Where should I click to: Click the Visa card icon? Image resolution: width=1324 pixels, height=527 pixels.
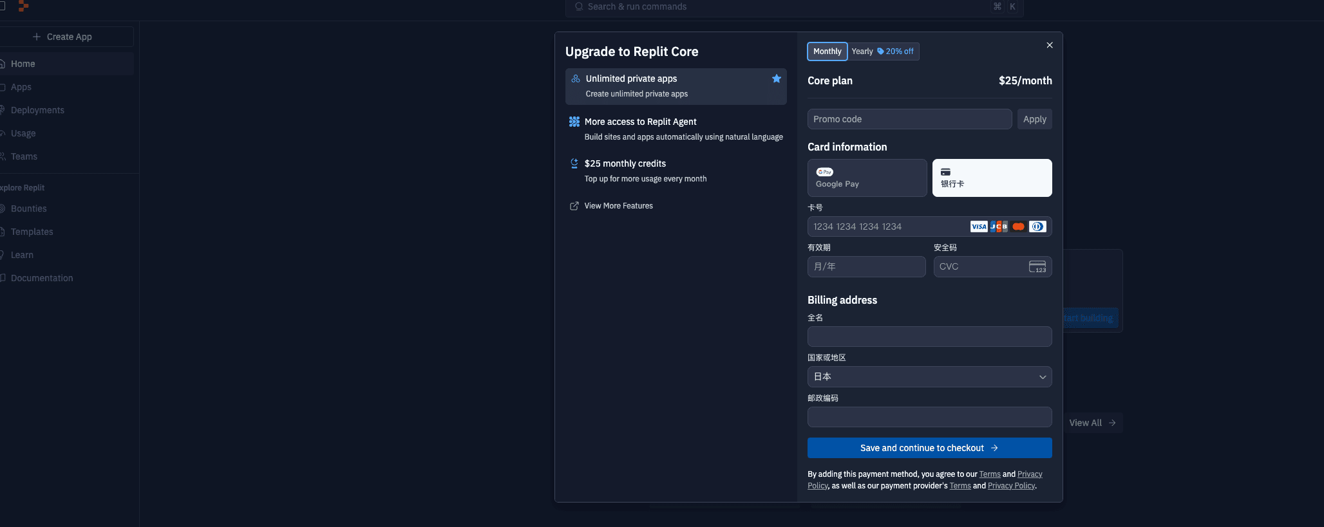coord(979,227)
